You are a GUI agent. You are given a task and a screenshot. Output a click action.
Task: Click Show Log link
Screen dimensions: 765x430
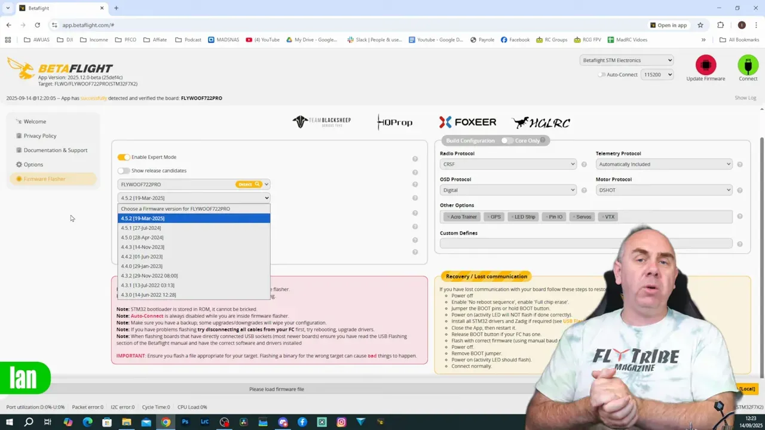(745, 98)
